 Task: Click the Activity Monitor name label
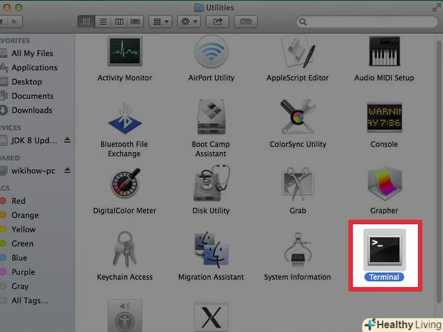125,78
